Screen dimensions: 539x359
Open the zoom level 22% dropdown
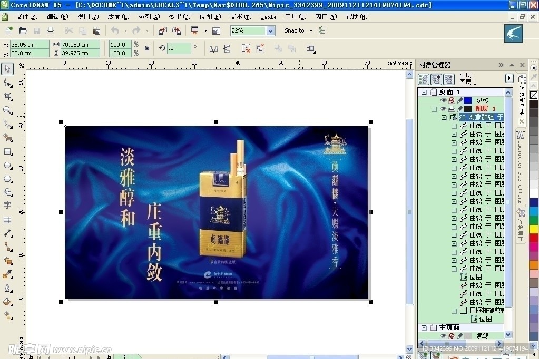point(270,31)
